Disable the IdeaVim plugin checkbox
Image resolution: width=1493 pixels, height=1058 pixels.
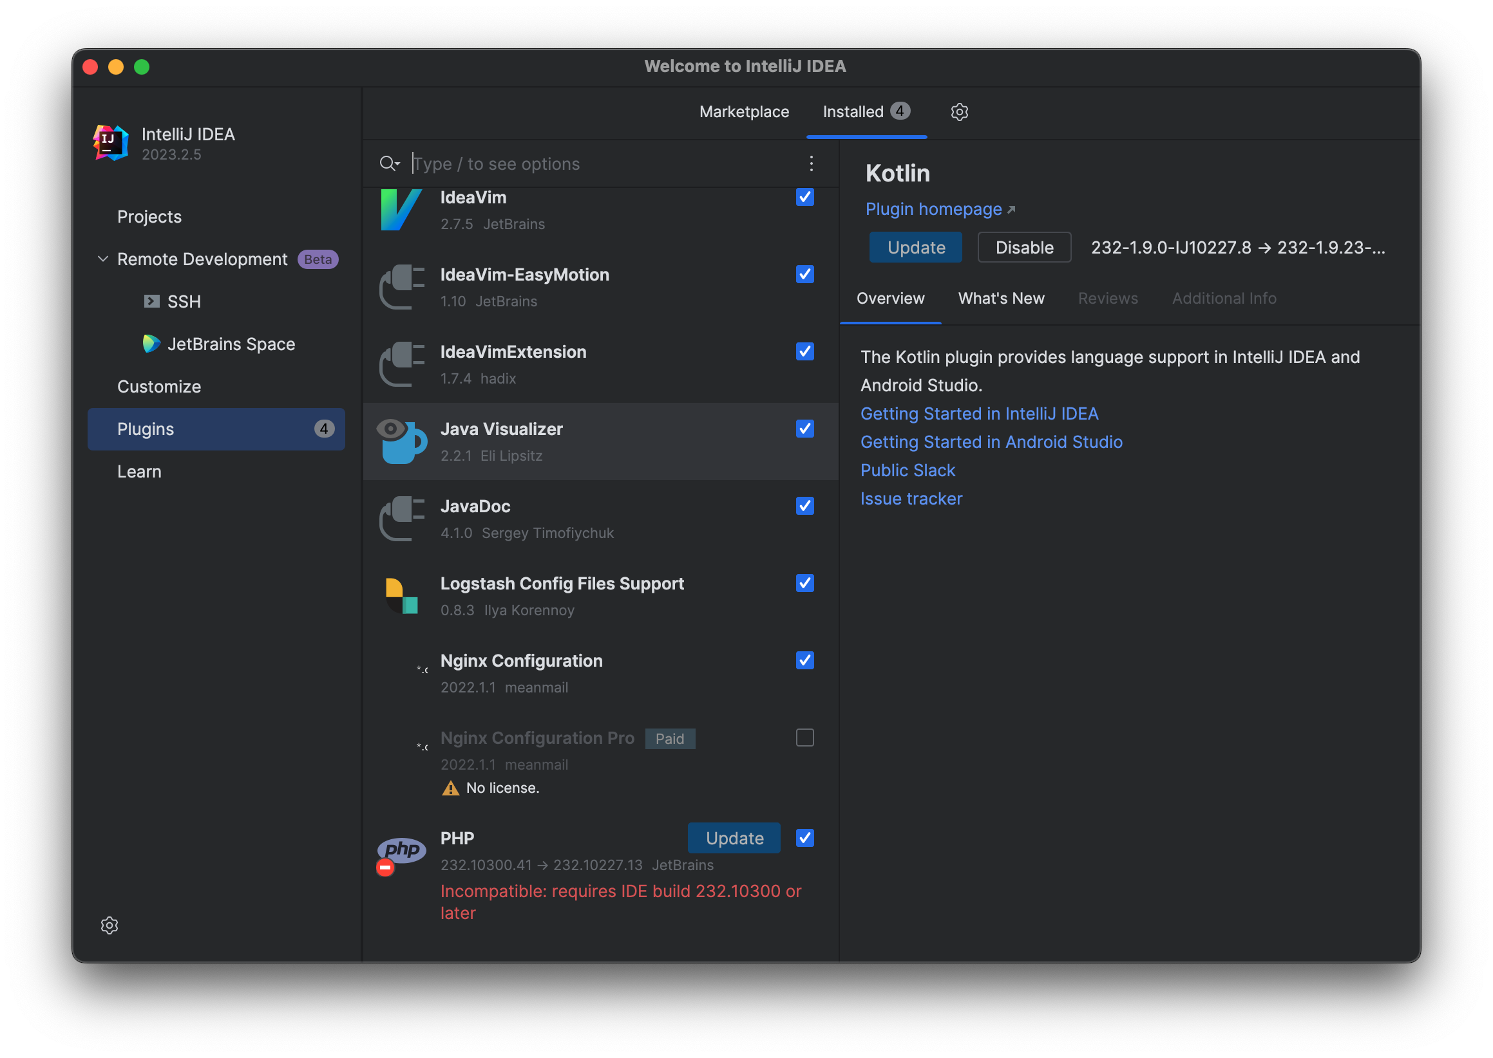(805, 197)
